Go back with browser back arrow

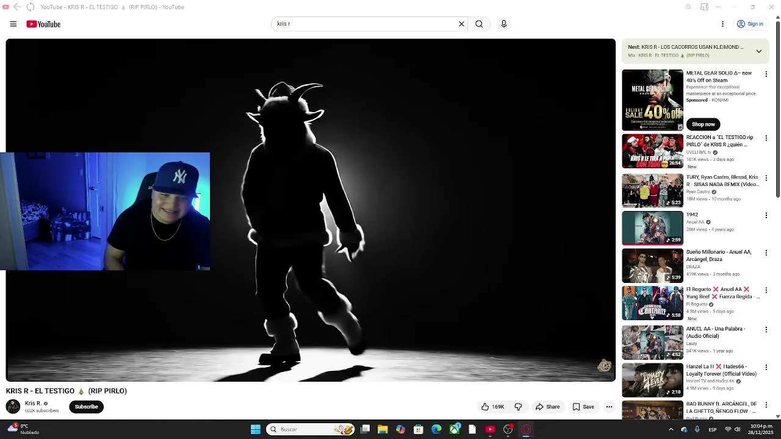17,7
